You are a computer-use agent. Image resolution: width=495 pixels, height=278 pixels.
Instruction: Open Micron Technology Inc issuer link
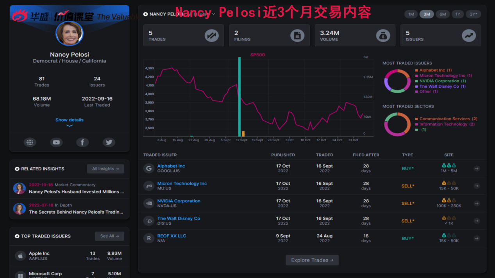pos(182,184)
